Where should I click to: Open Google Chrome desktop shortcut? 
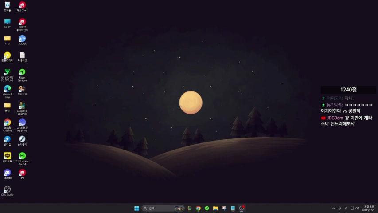[x=7, y=125]
